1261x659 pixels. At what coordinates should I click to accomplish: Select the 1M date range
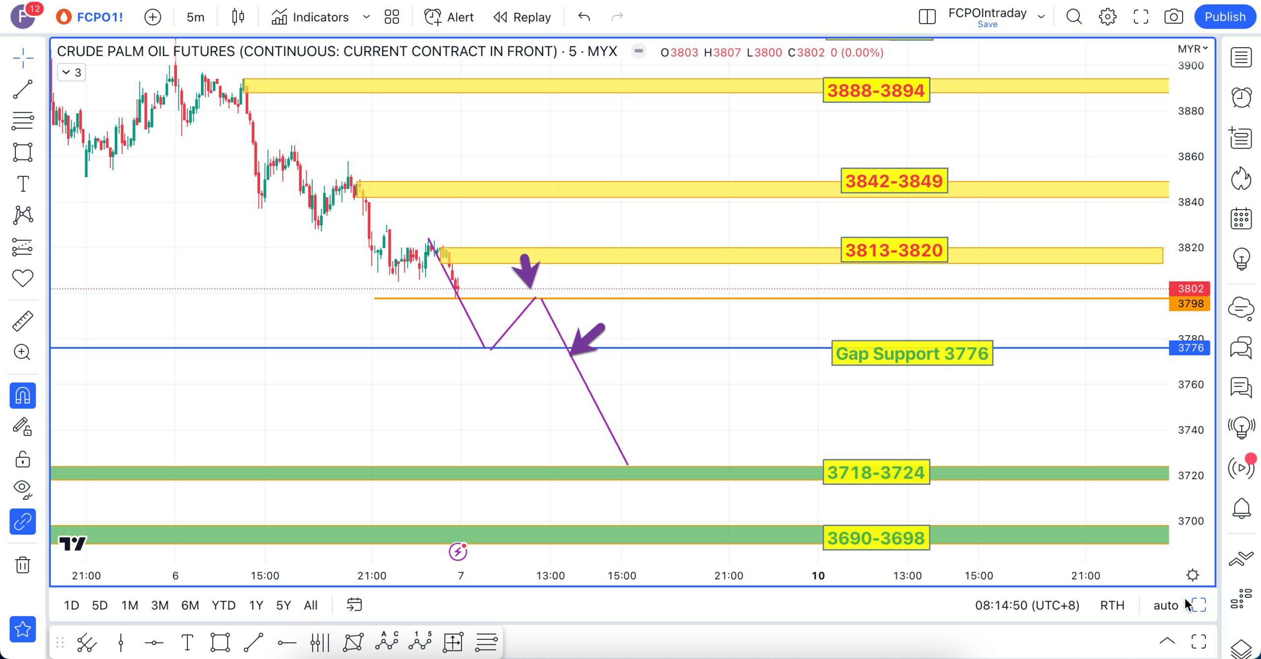point(130,605)
